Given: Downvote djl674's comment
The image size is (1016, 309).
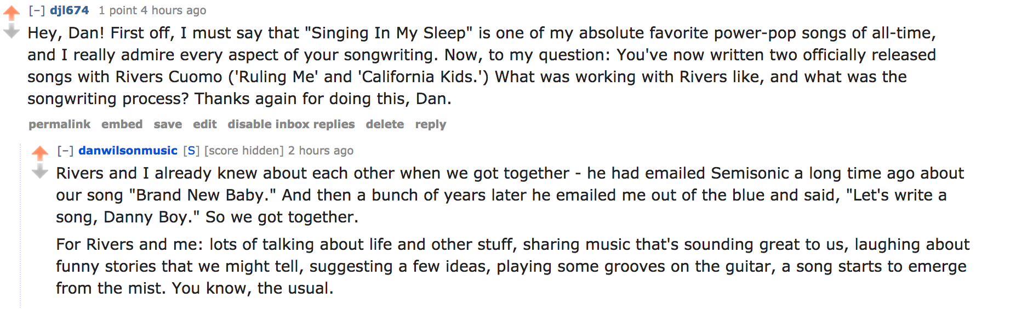Looking at the screenshot, I should pos(12,31).
